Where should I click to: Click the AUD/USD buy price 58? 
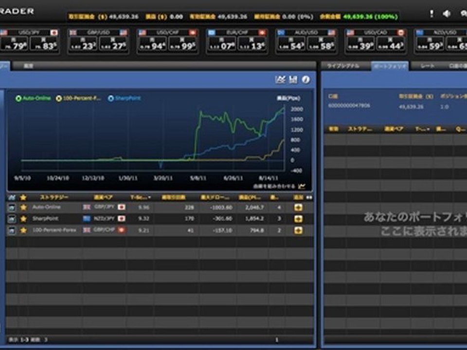[321, 44]
